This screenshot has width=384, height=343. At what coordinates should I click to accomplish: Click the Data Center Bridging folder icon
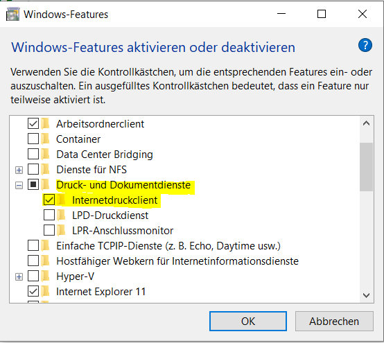click(x=45, y=155)
